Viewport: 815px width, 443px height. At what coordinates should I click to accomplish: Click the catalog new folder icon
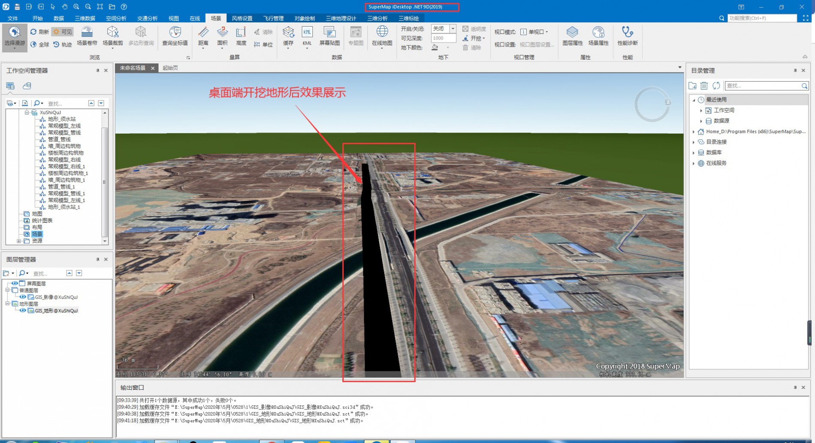click(x=692, y=86)
